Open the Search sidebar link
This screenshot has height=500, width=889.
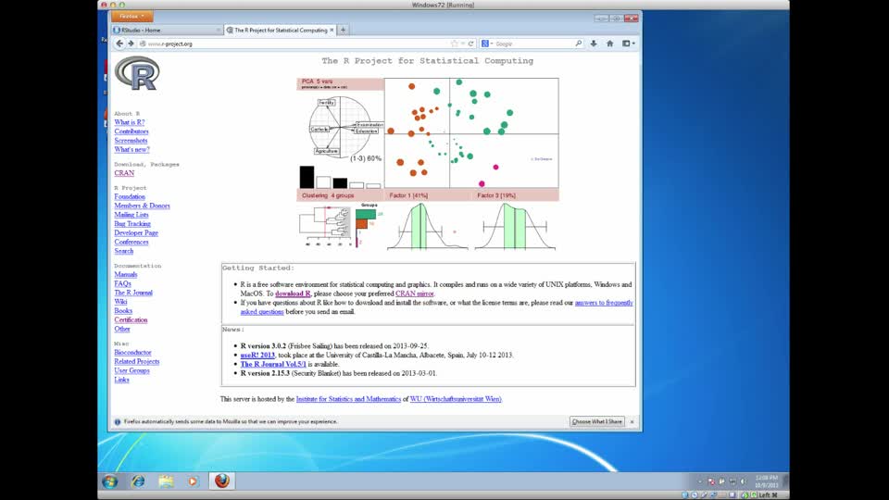[x=123, y=251]
